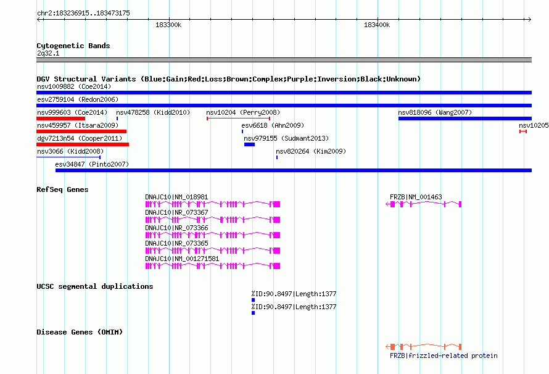Select the esv34847 (Pinto2007) blue bar

[294, 170]
